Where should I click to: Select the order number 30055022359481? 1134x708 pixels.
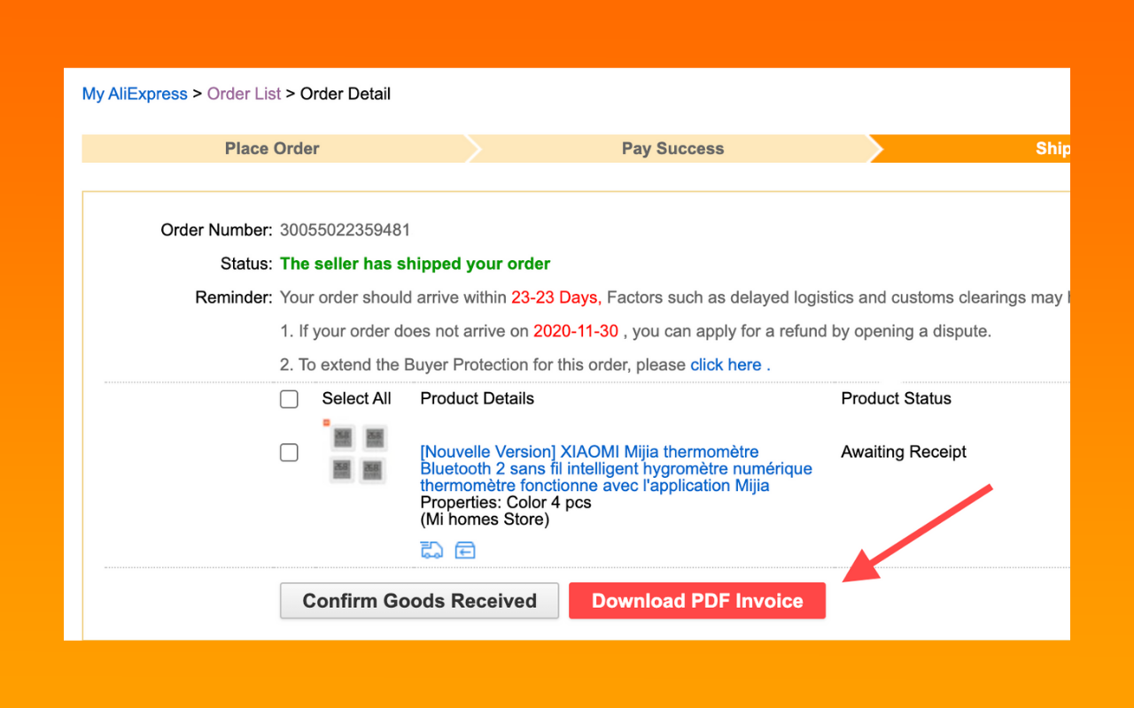click(343, 229)
